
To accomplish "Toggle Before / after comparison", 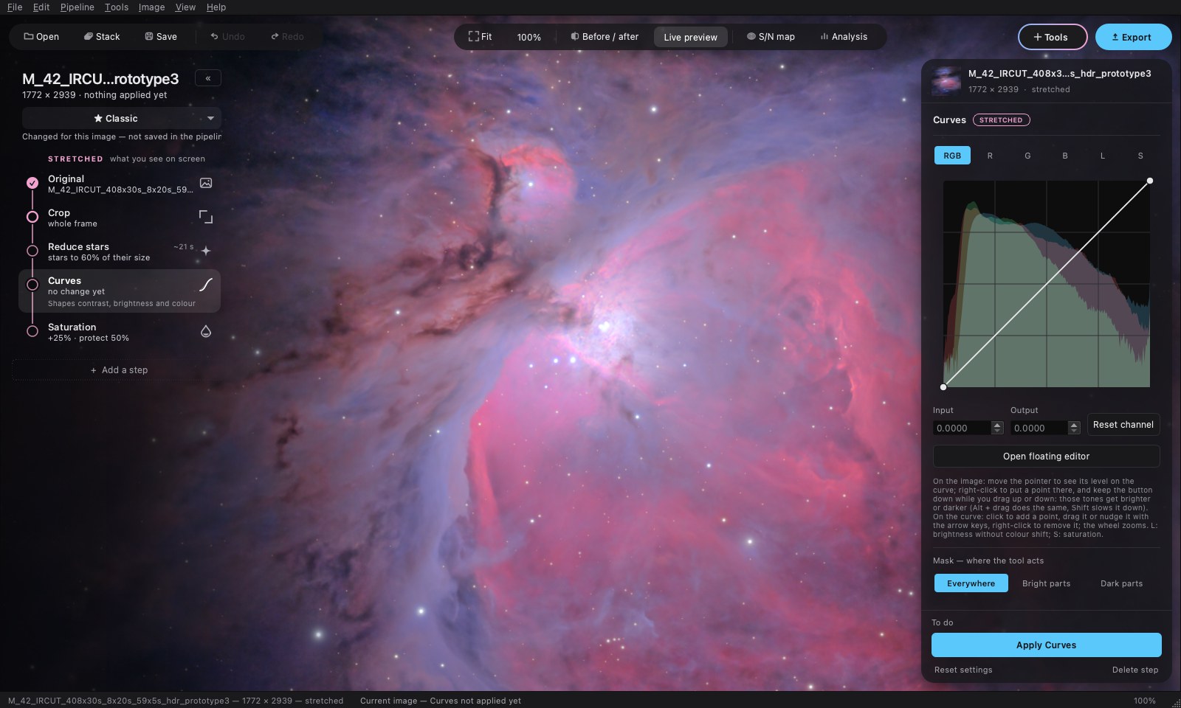I will pos(605,36).
